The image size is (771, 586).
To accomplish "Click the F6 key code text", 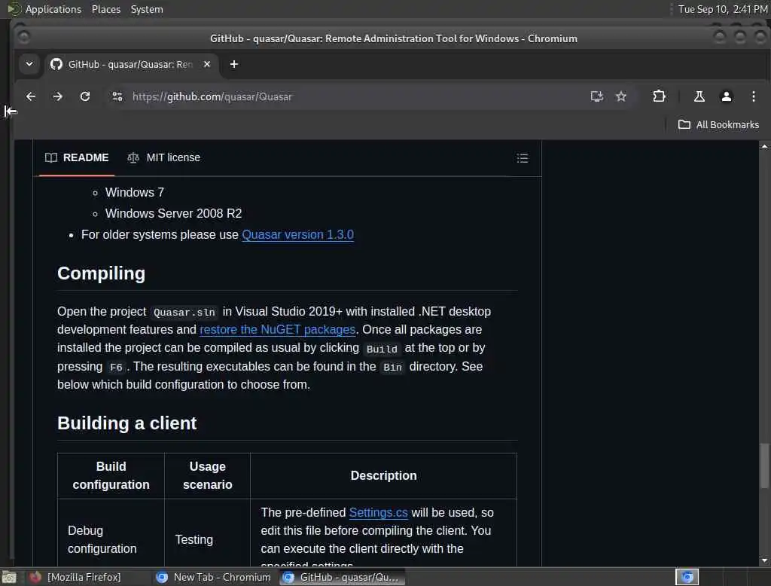I will point(116,367).
